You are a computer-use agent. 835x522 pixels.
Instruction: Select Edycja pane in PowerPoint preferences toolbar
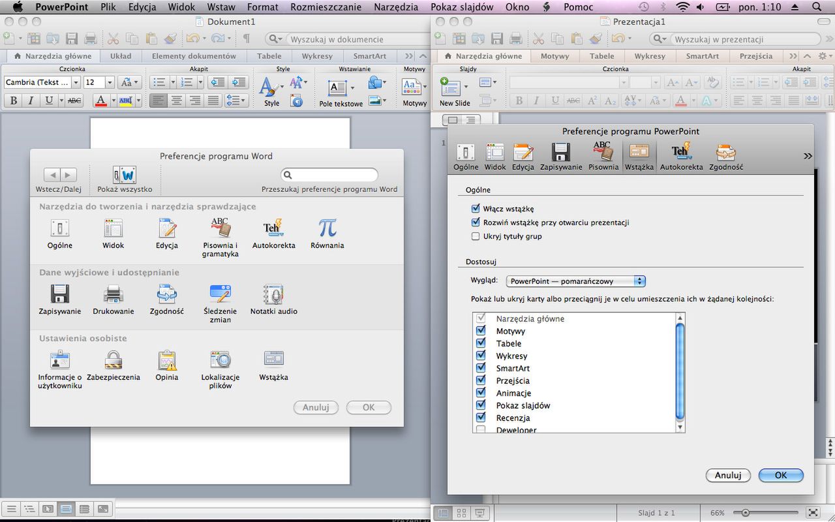(523, 157)
